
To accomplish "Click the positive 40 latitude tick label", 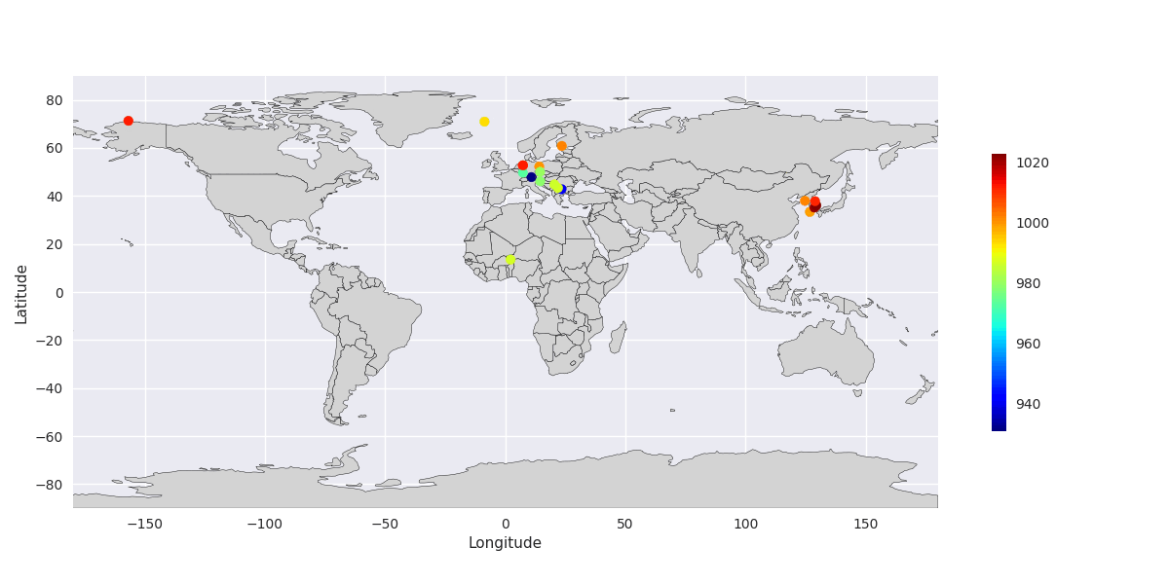I will pos(54,197).
